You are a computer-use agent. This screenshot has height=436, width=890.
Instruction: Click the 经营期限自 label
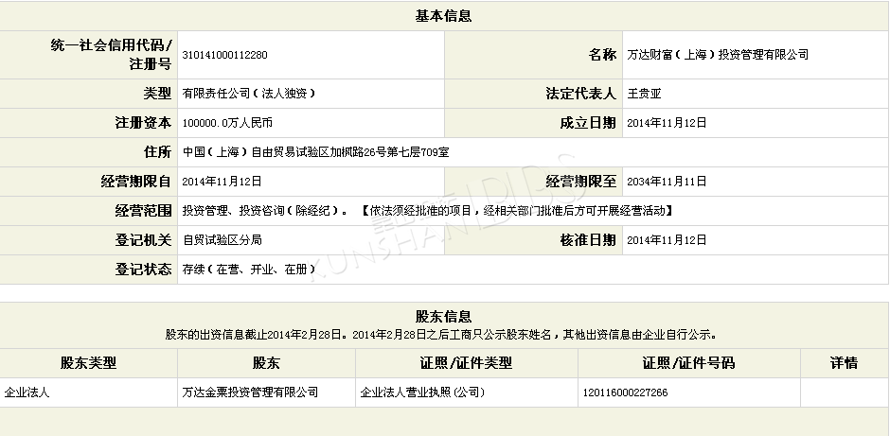coord(135,182)
